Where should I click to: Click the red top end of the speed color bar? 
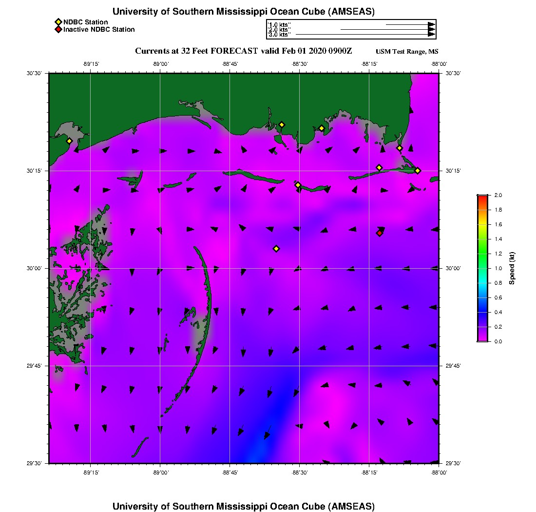click(x=483, y=197)
